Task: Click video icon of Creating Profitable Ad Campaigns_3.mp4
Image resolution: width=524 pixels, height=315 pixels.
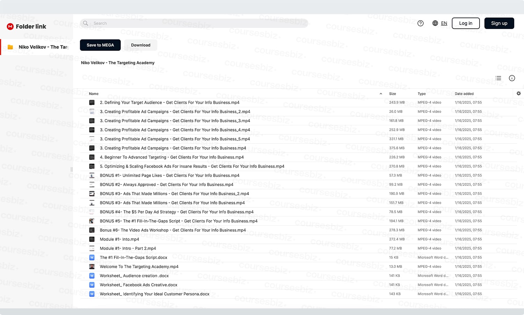Action: [x=92, y=121]
